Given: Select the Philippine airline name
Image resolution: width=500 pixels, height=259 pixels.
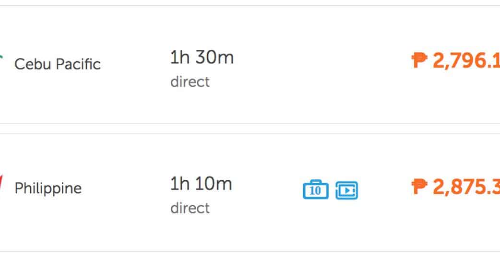Looking at the screenshot, I should pos(48,188).
